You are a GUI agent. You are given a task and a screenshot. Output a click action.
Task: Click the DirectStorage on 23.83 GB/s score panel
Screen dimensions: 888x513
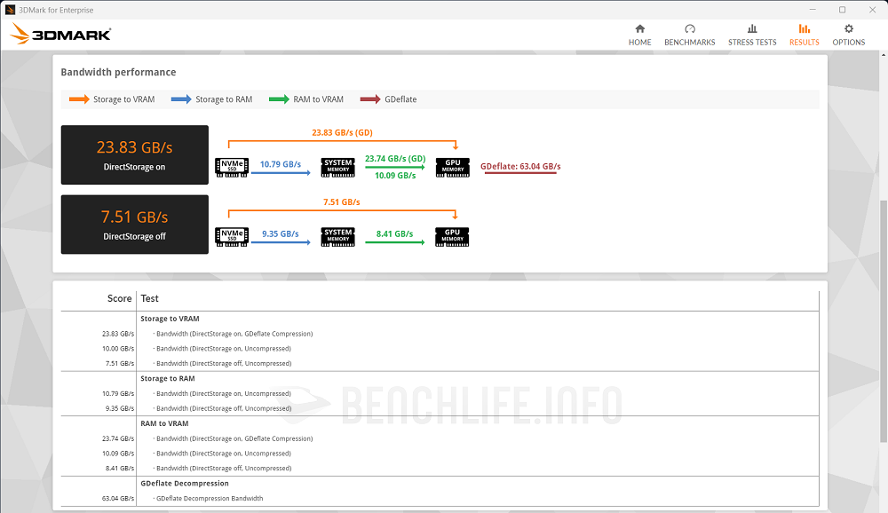point(134,154)
